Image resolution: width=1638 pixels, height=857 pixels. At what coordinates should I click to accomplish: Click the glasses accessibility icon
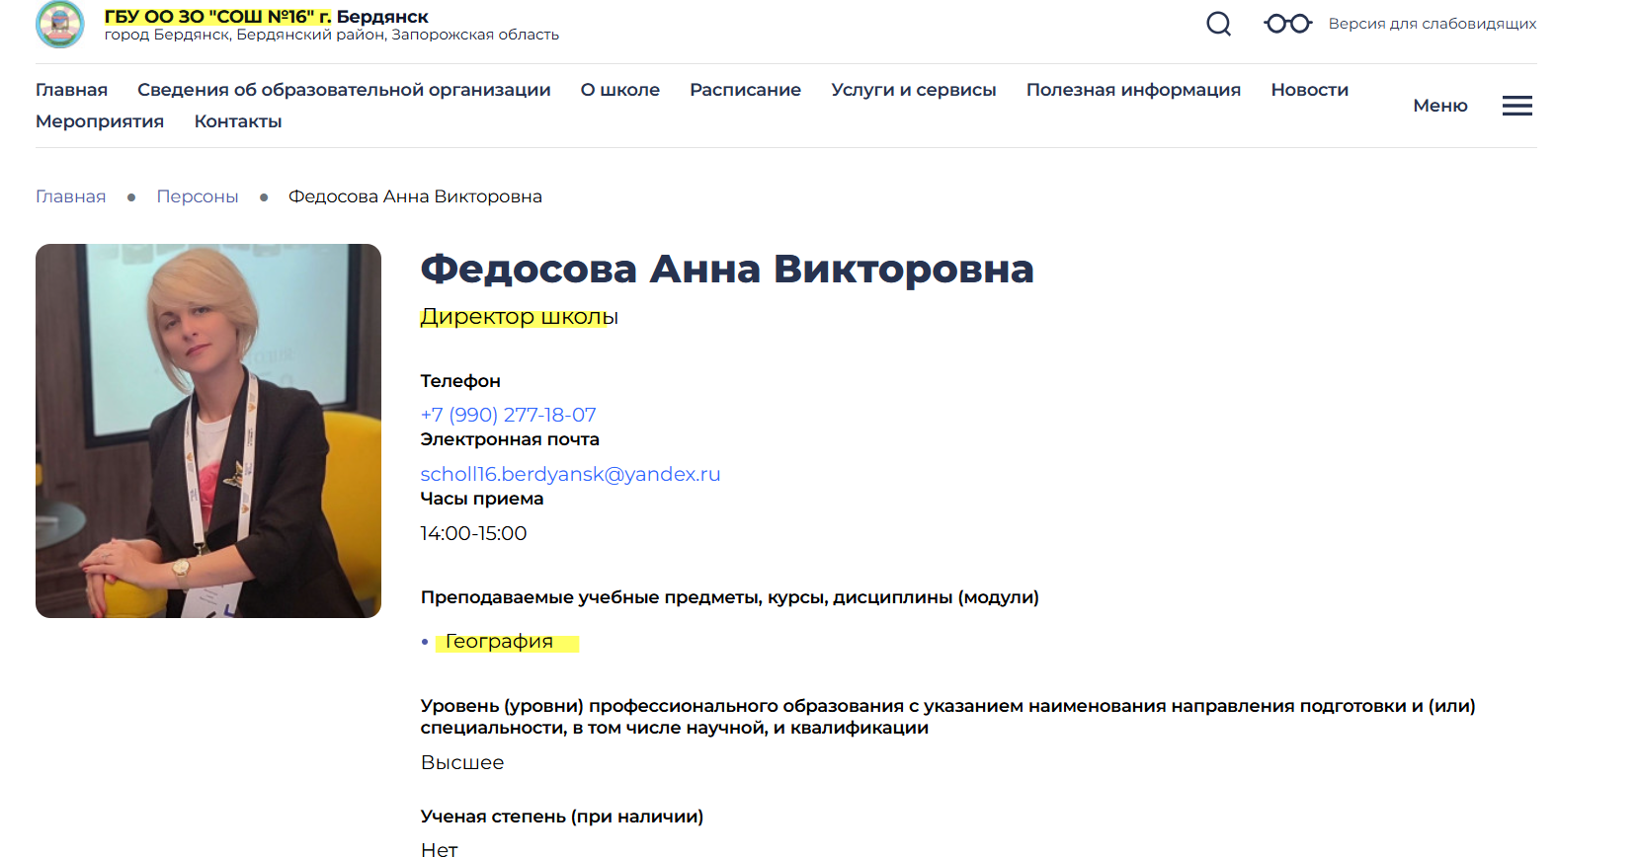point(1288,24)
